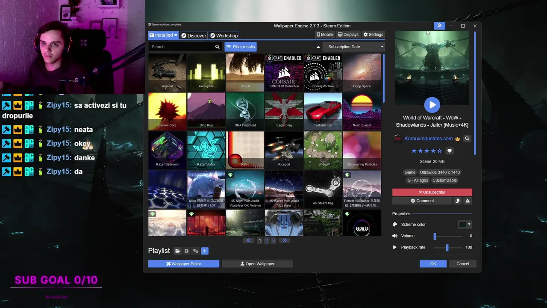547x308 pixels.
Task: Select Ricepod wallpaper
Action: (284, 150)
